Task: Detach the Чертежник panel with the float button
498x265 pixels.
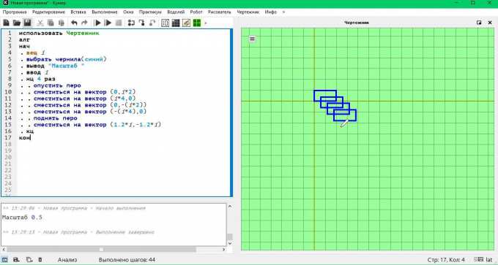Action: click(479, 23)
